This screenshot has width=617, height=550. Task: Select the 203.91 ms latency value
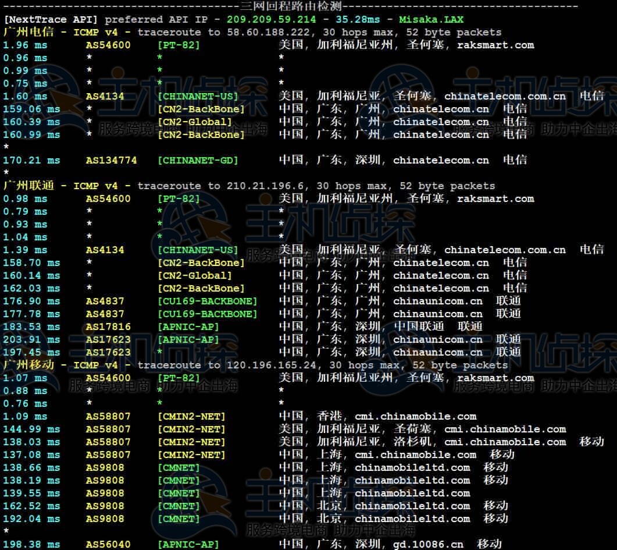pos(31,339)
